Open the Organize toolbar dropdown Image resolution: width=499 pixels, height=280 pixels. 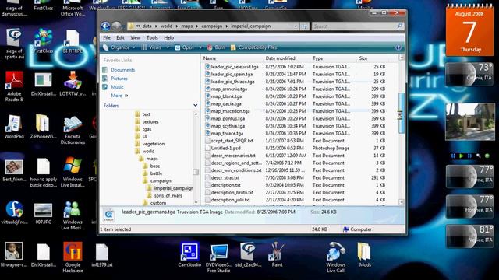[119, 47]
